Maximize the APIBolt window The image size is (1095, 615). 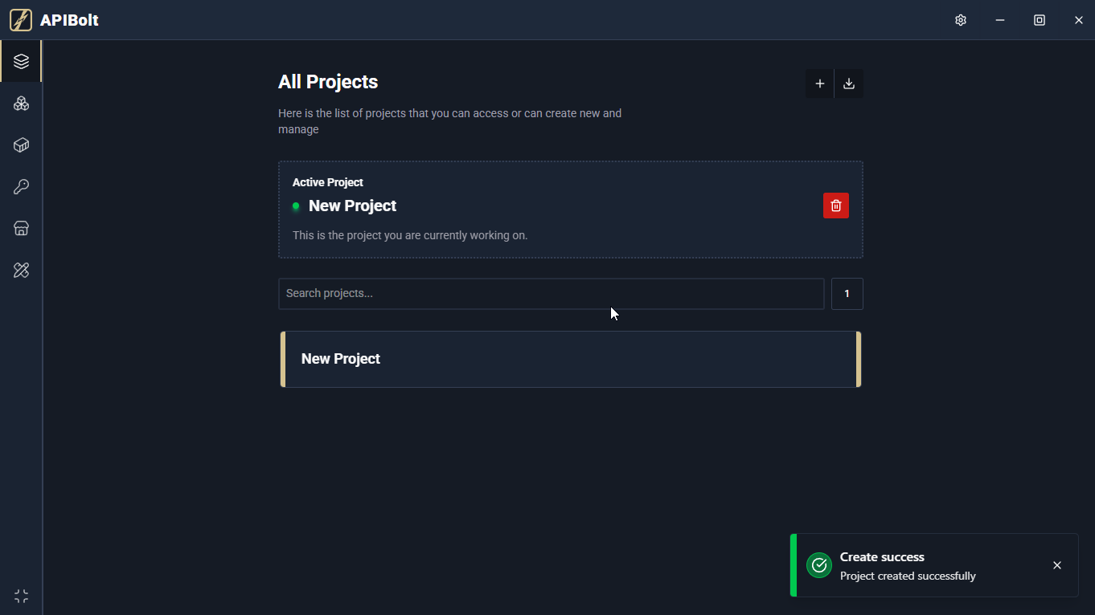(1040, 20)
